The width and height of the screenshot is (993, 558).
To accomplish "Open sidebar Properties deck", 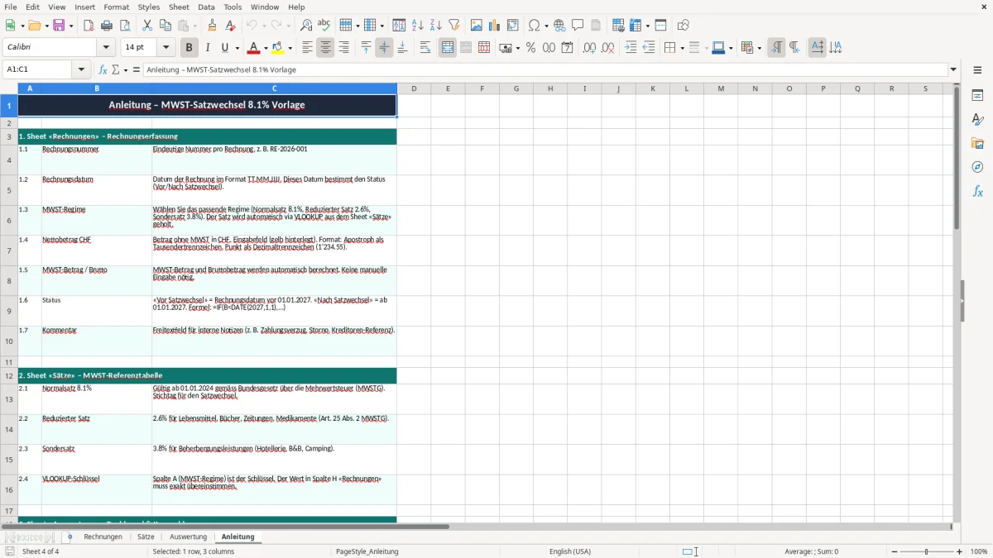I will (977, 95).
